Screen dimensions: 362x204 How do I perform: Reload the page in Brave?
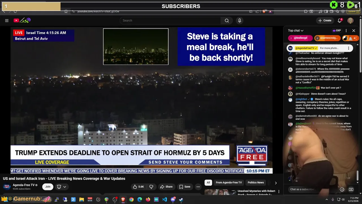click(x=15, y=11)
